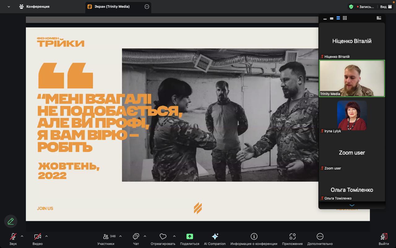This screenshot has width=396, height=248.
Task: Switch to the Конференция tab
Action: (x=34, y=7)
